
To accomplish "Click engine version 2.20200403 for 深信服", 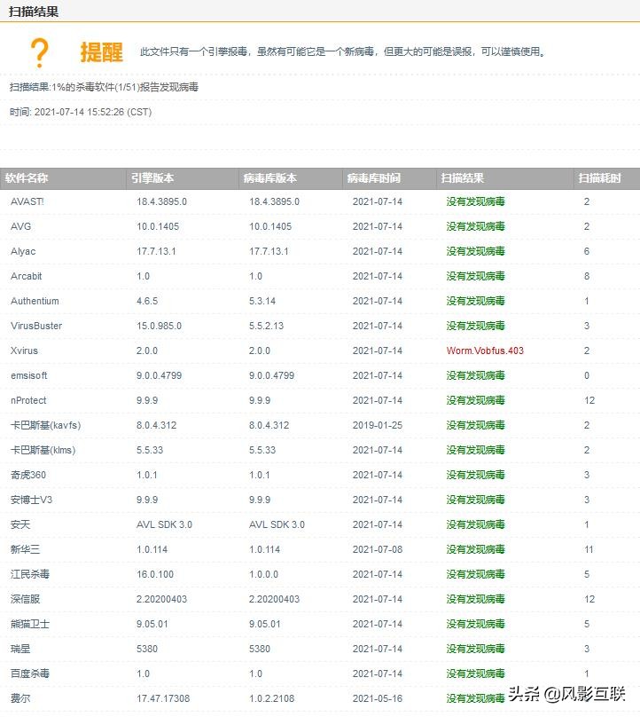I will pyautogui.click(x=161, y=599).
